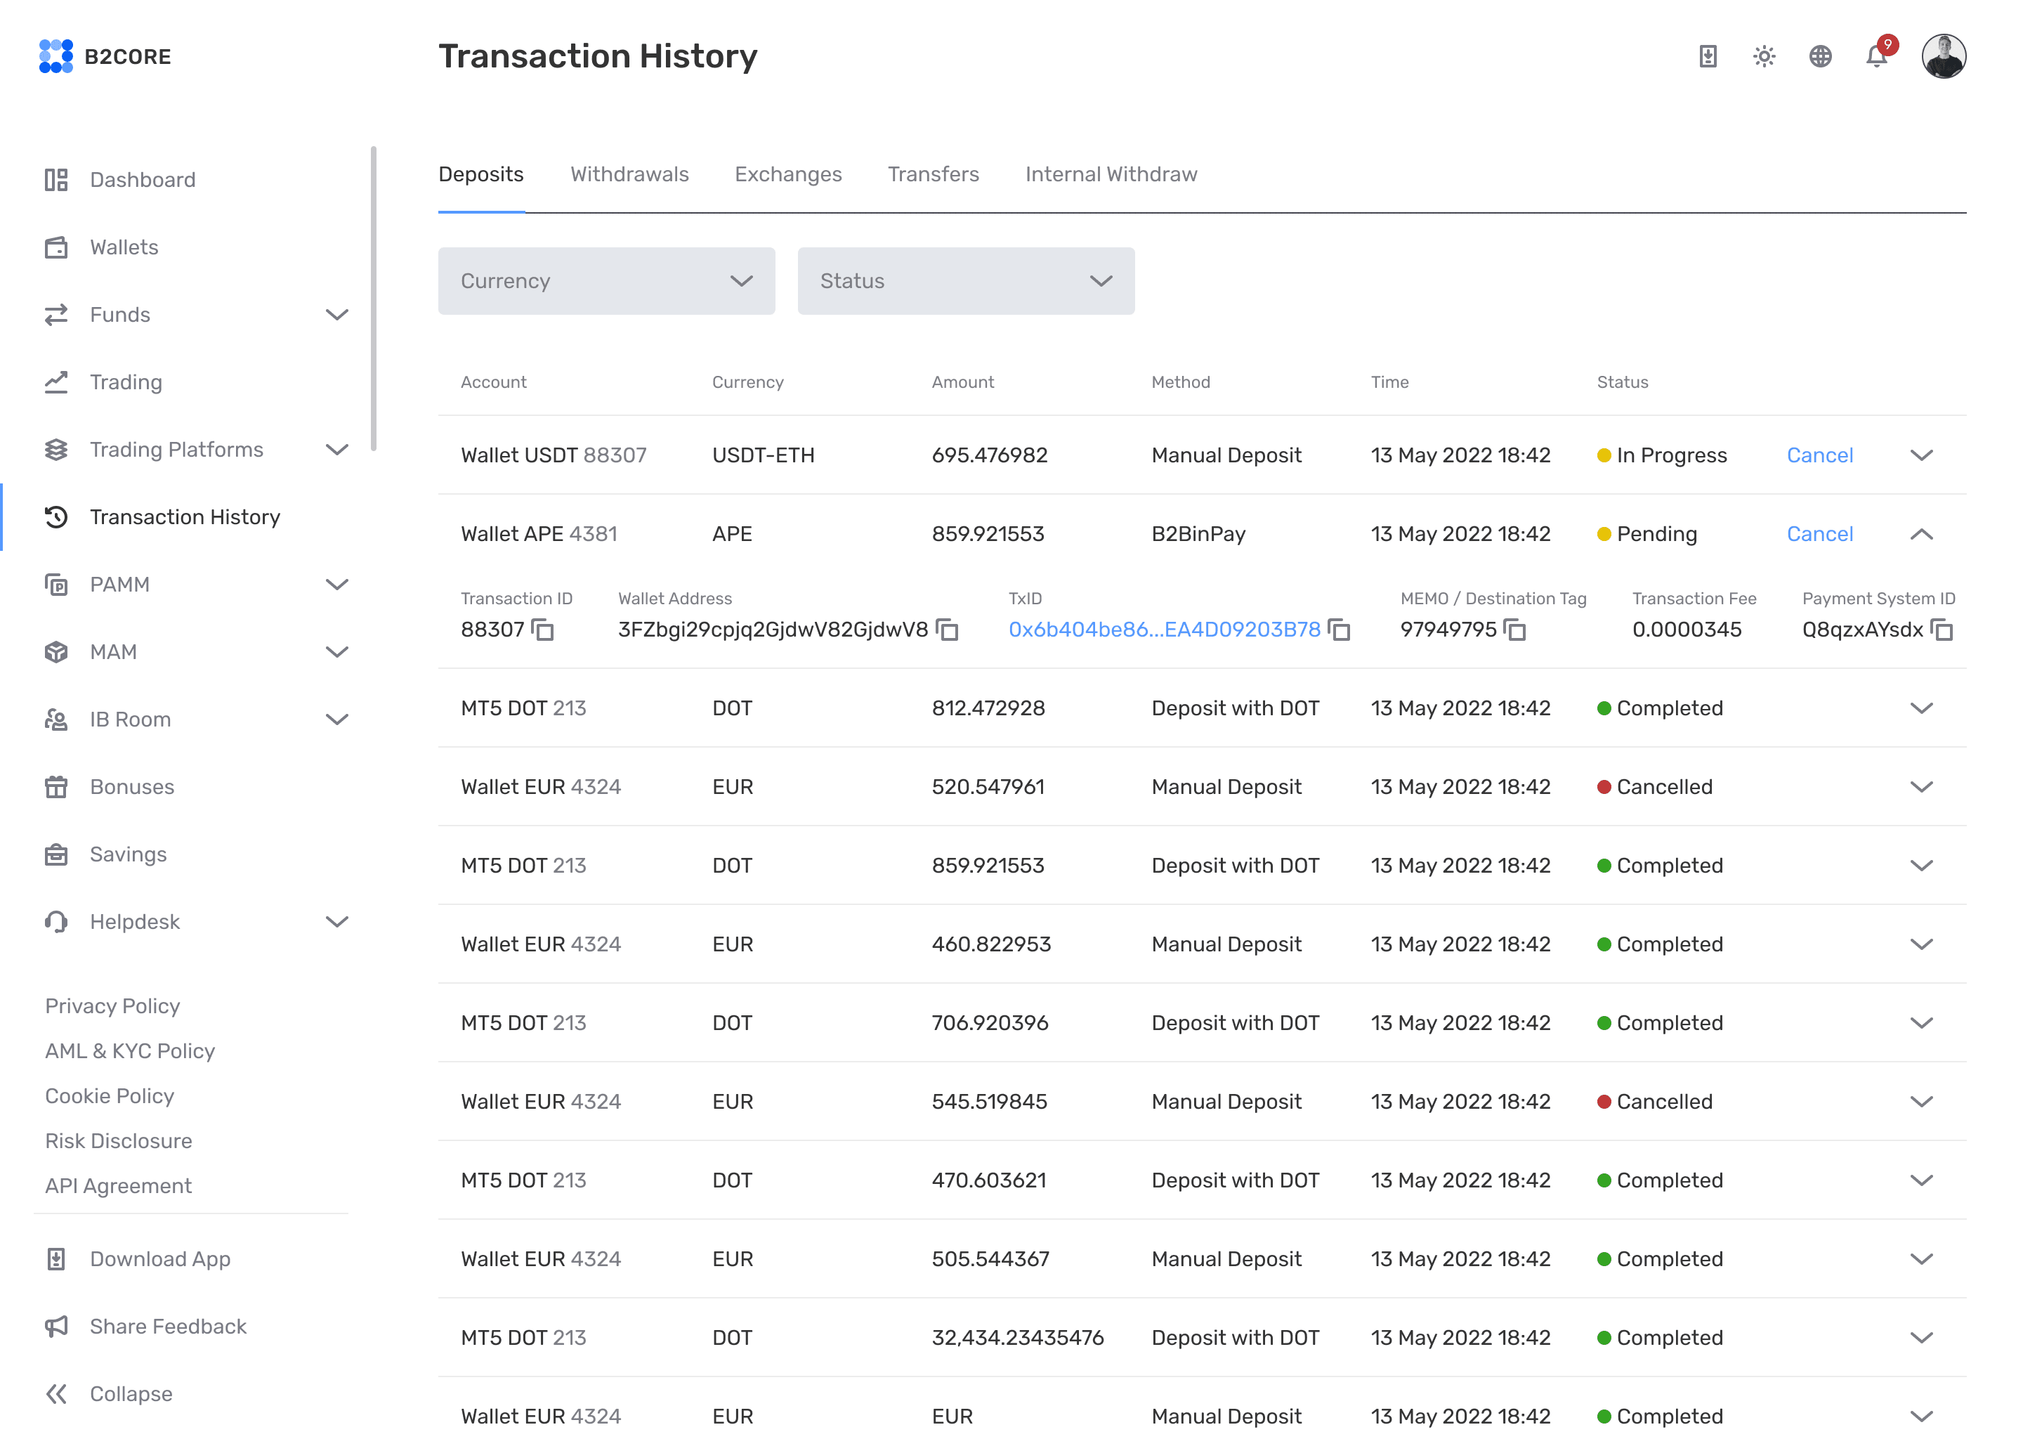Open the API Agreement link
Image resolution: width=2023 pixels, height=1439 pixels.
pyautogui.click(x=119, y=1187)
